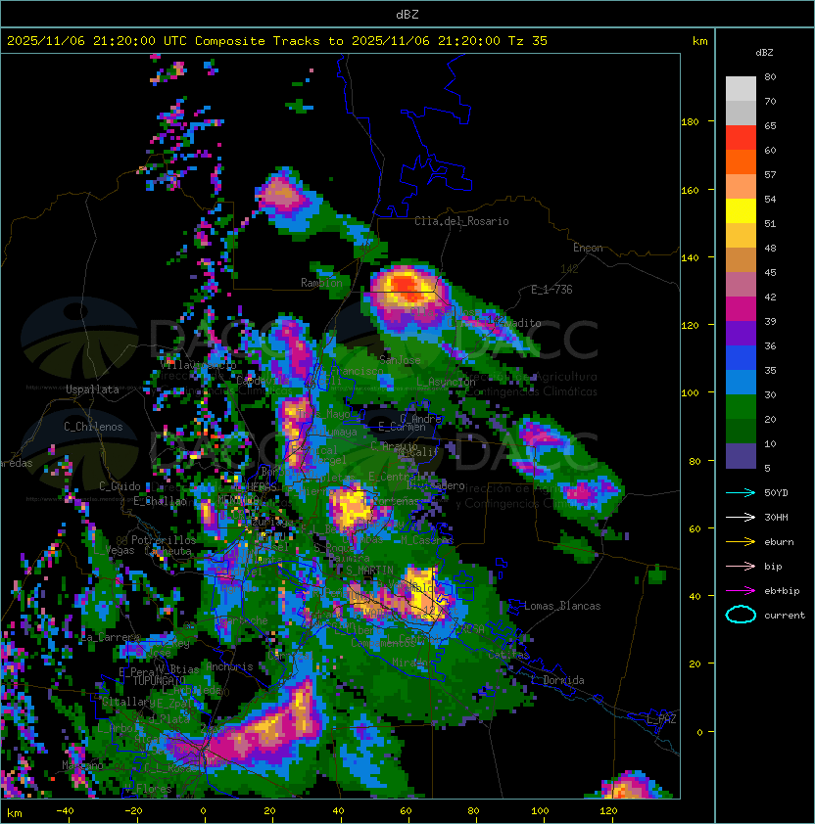The height and width of the screenshot is (824, 815).
Task: Click the 'L_PAZ' map label
Action: point(661,719)
